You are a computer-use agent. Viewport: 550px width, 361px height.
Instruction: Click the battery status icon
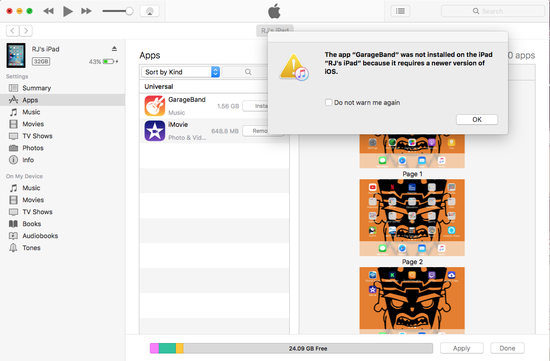click(x=110, y=62)
